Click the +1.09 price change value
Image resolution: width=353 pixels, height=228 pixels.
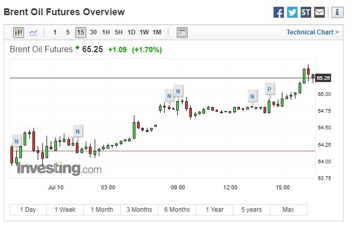(x=118, y=50)
